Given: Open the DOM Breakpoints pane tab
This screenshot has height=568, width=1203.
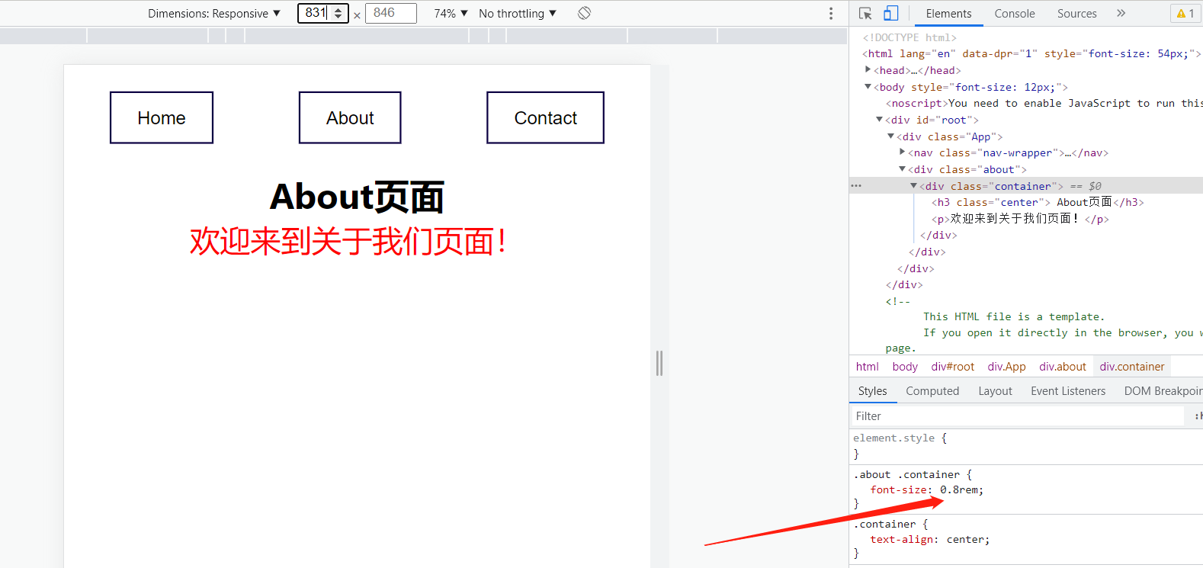Looking at the screenshot, I should (x=1163, y=391).
